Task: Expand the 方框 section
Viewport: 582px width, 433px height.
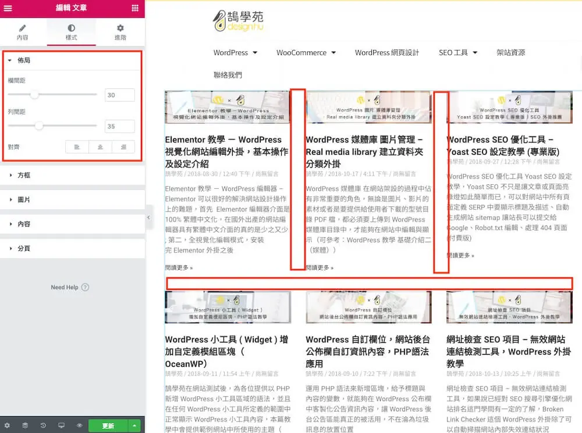Action: point(72,175)
